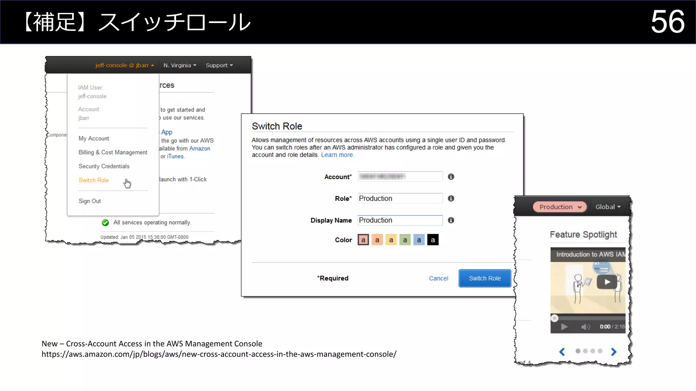Pick the black color swatch
The image size is (696, 391).
[x=433, y=240]
